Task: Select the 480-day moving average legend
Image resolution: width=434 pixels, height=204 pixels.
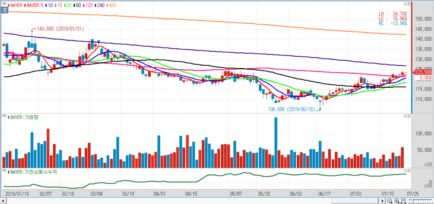Action: pos(111,5)
